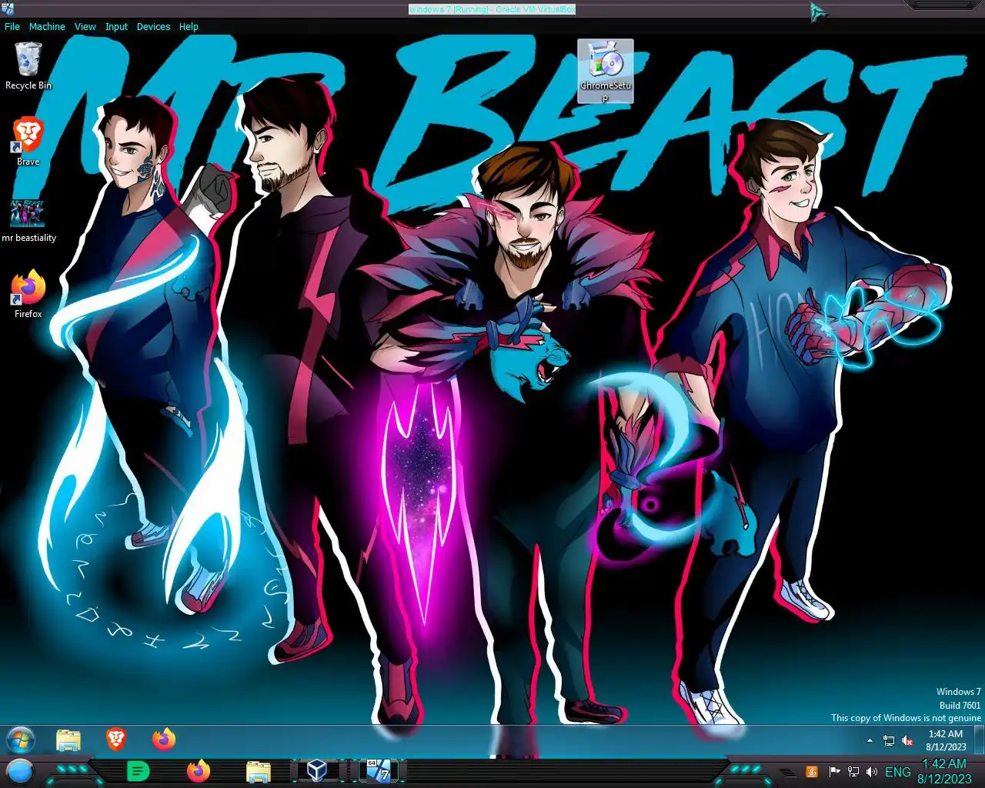Viewport: 985px width, 788px height.
Task: Launch Brave from the guest taskbar
Action: pyautogui.click(x=116, y=740)
